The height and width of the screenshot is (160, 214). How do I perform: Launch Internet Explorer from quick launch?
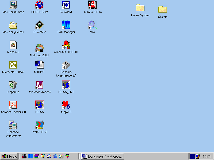click(55, 156)
